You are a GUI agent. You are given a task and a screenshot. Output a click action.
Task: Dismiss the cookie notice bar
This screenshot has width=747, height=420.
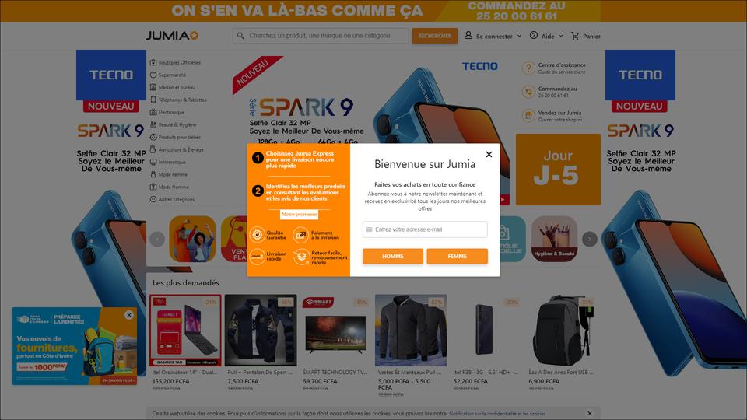pos(590,413)
